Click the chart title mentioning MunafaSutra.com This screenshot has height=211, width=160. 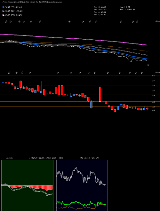(32, 2)
